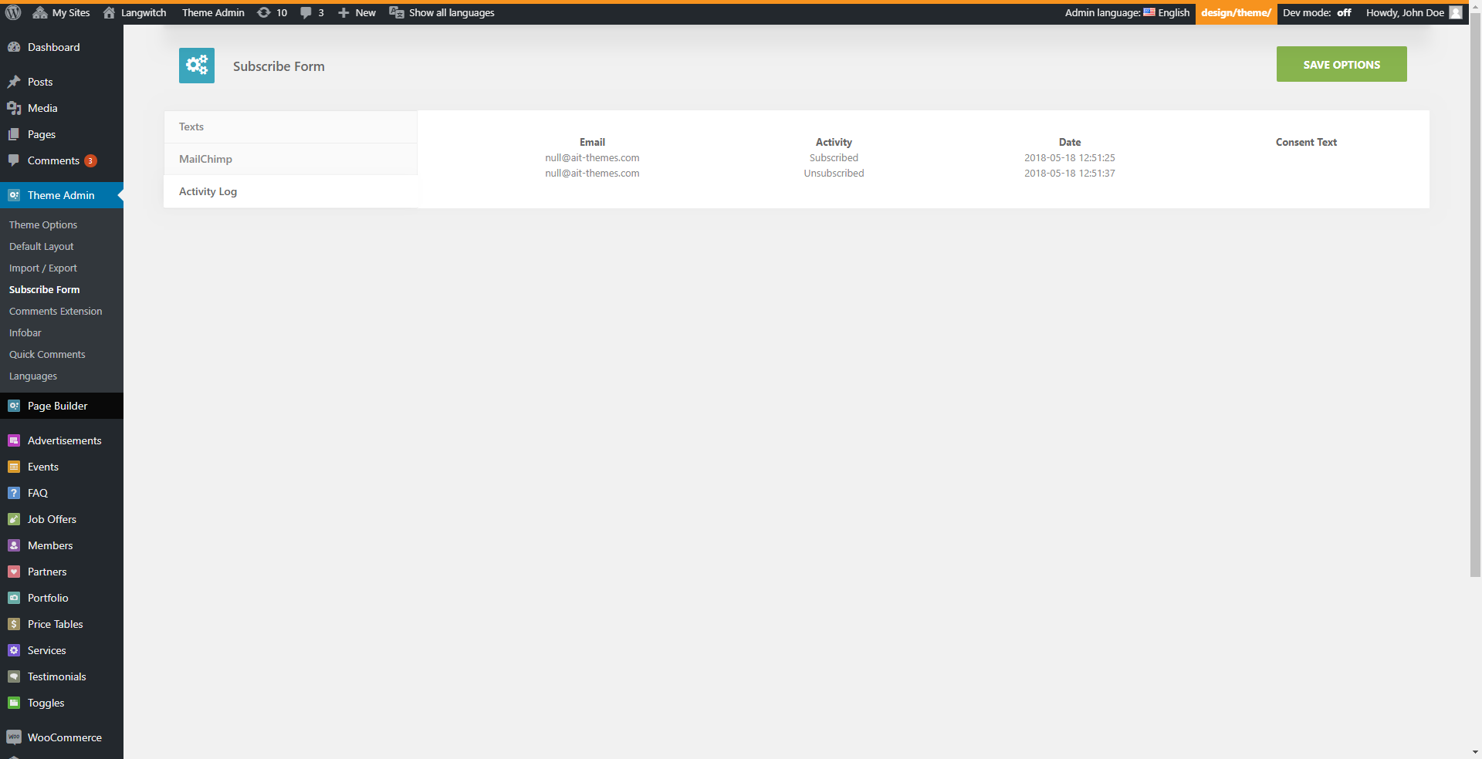This screenshot has height=759, width=1482.
Task: Click the Email column header
Action: coord(592,142)
